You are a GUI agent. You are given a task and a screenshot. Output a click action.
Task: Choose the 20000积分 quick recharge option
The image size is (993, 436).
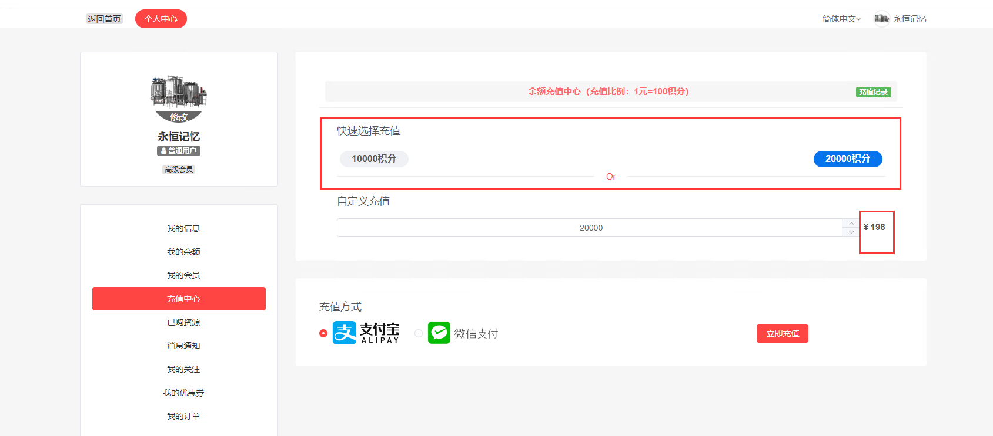point(848,158)
